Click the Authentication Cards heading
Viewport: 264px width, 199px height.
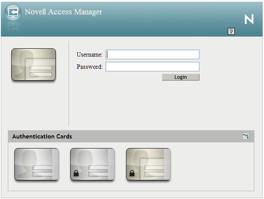(x=42, y=136)
